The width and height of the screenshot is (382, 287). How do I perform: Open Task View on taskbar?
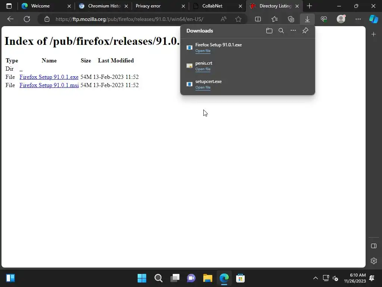(175, 278)
